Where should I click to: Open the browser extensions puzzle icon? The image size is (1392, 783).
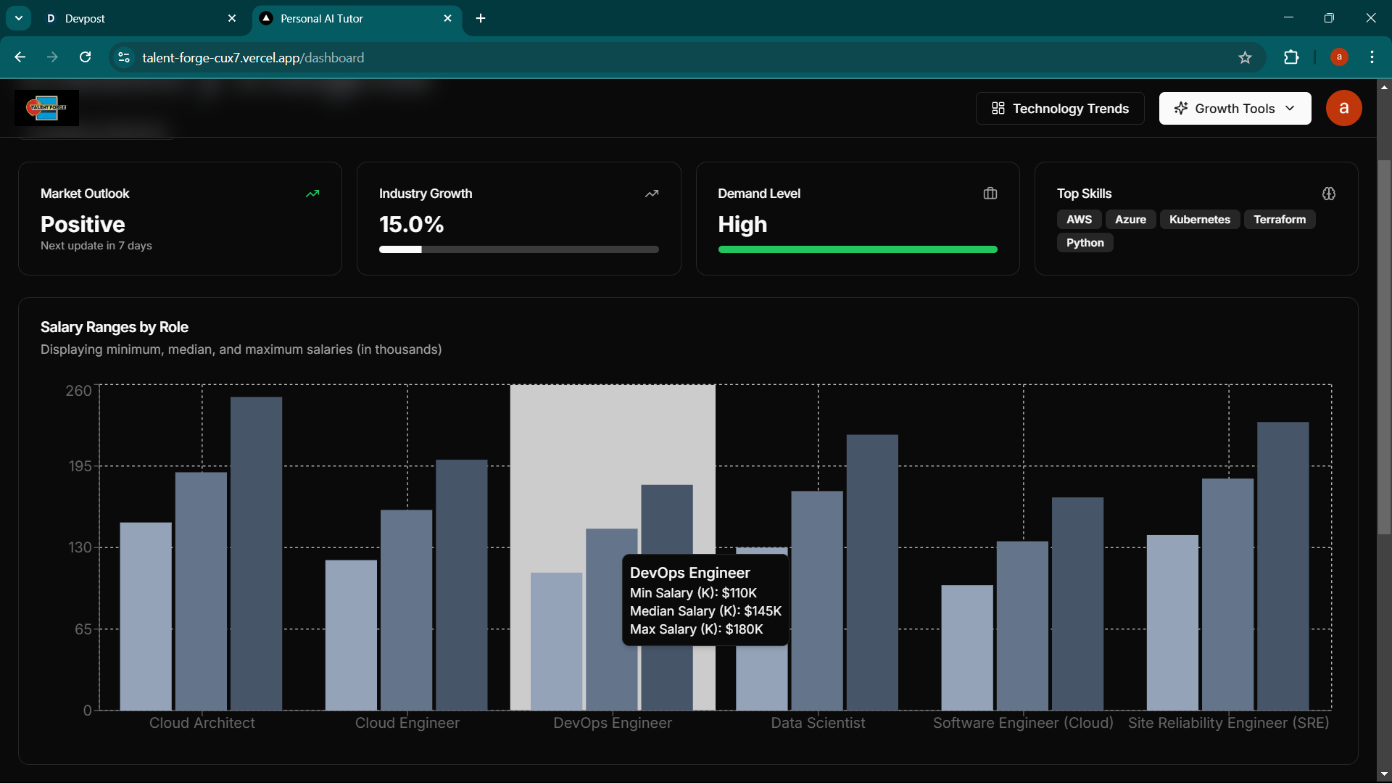pos(1291,57)
